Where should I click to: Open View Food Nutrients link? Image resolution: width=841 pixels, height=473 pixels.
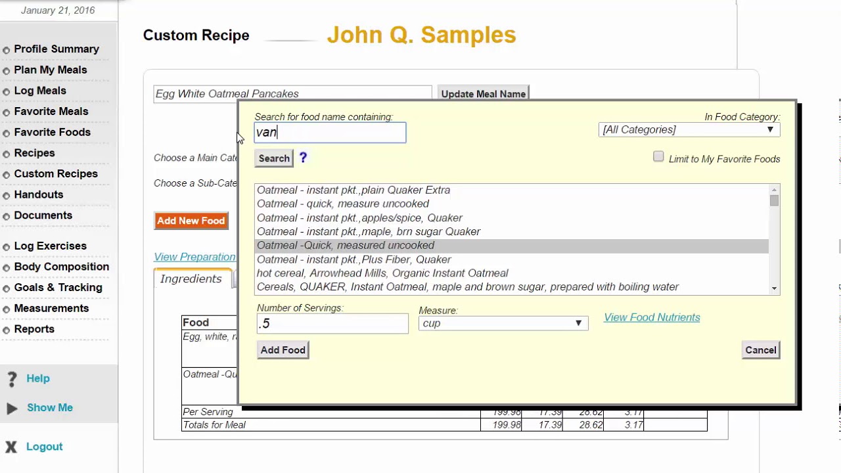pyautogui.click(x=652, y=317)
